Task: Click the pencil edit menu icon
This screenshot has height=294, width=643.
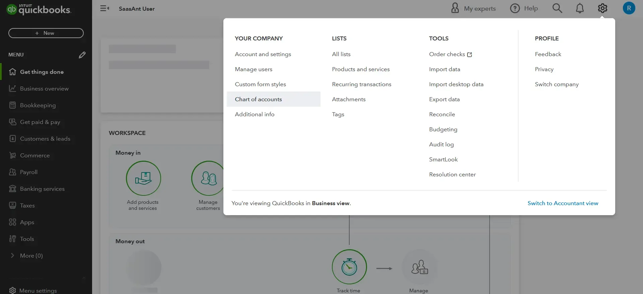Action: pyautogui.click(x=82, y=55)
